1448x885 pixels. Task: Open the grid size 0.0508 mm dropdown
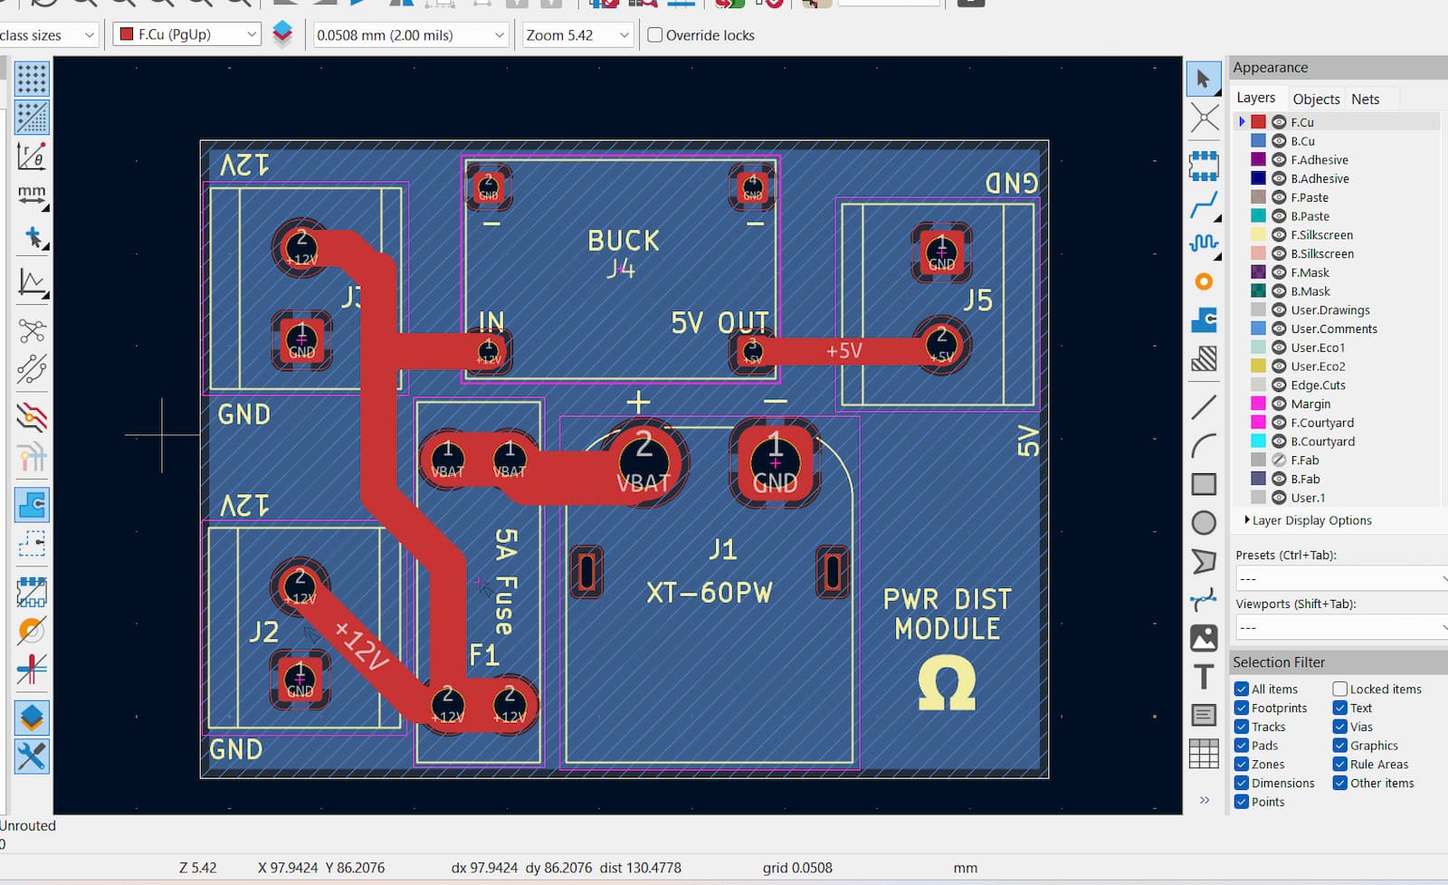tap(410, 35)
